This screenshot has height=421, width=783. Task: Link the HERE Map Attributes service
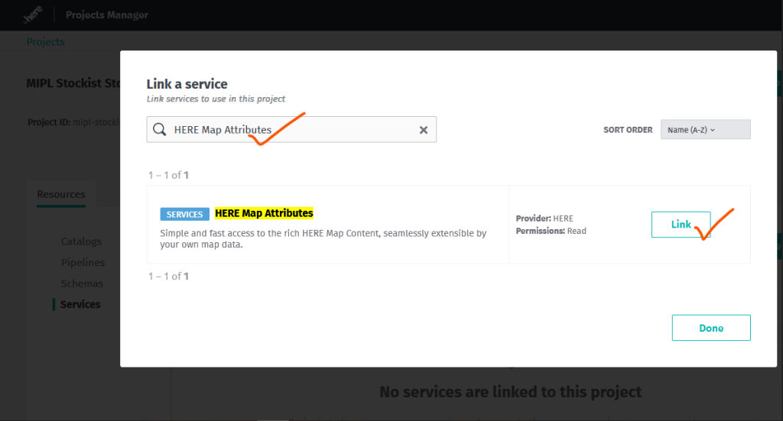pos(681,225)
